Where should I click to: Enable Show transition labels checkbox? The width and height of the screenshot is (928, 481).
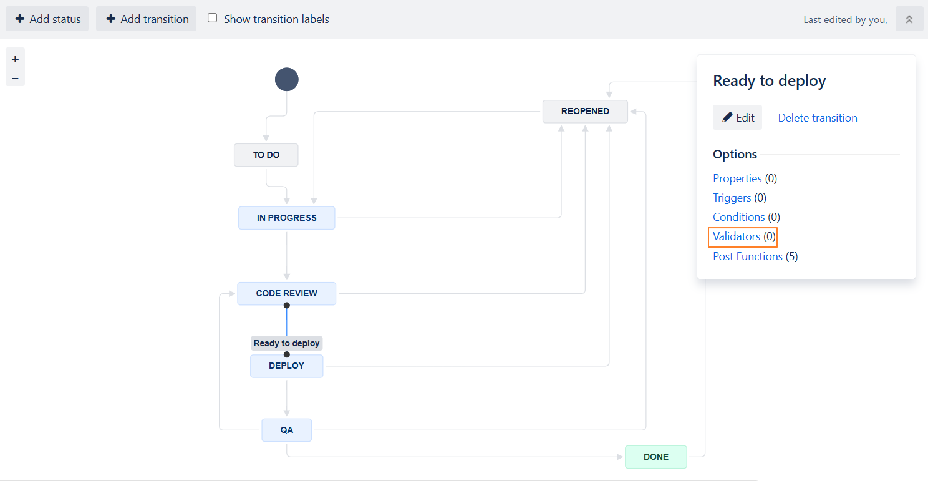click(213, 19)
